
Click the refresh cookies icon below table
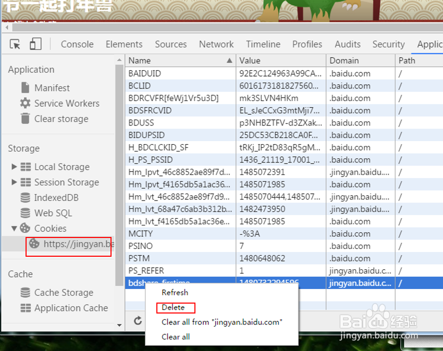click(x=138, y=320)
